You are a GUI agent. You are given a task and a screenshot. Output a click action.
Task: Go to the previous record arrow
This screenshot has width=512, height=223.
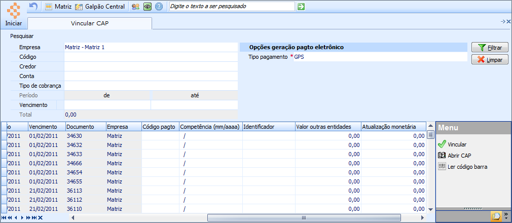16,218
